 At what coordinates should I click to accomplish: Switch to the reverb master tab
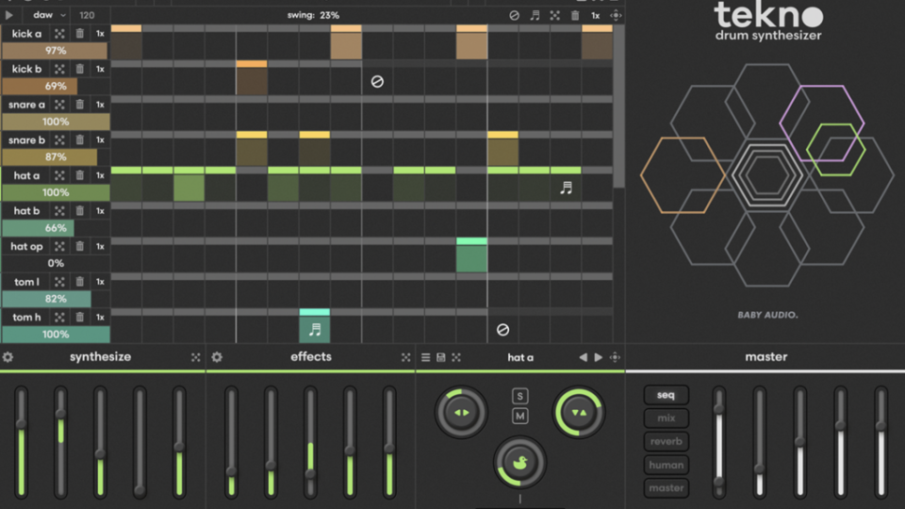tap(666, 441)
